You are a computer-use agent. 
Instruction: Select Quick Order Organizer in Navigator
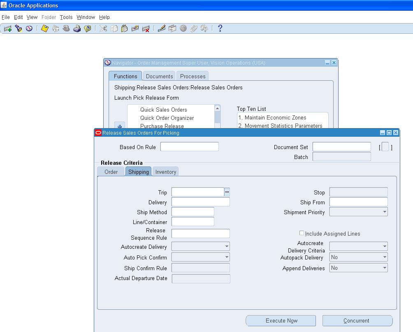pyautogui.click(x=167, y=118)
